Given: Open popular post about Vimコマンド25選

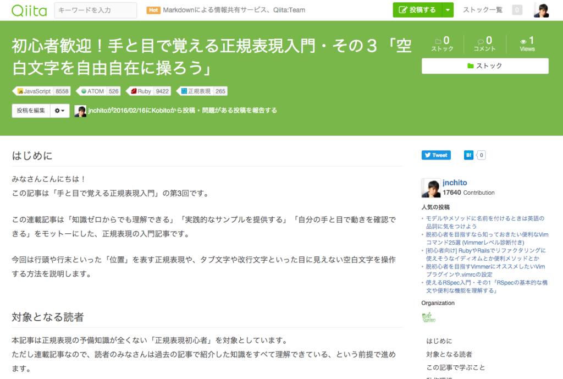Looking at the screenshot, I should point(487,239).
